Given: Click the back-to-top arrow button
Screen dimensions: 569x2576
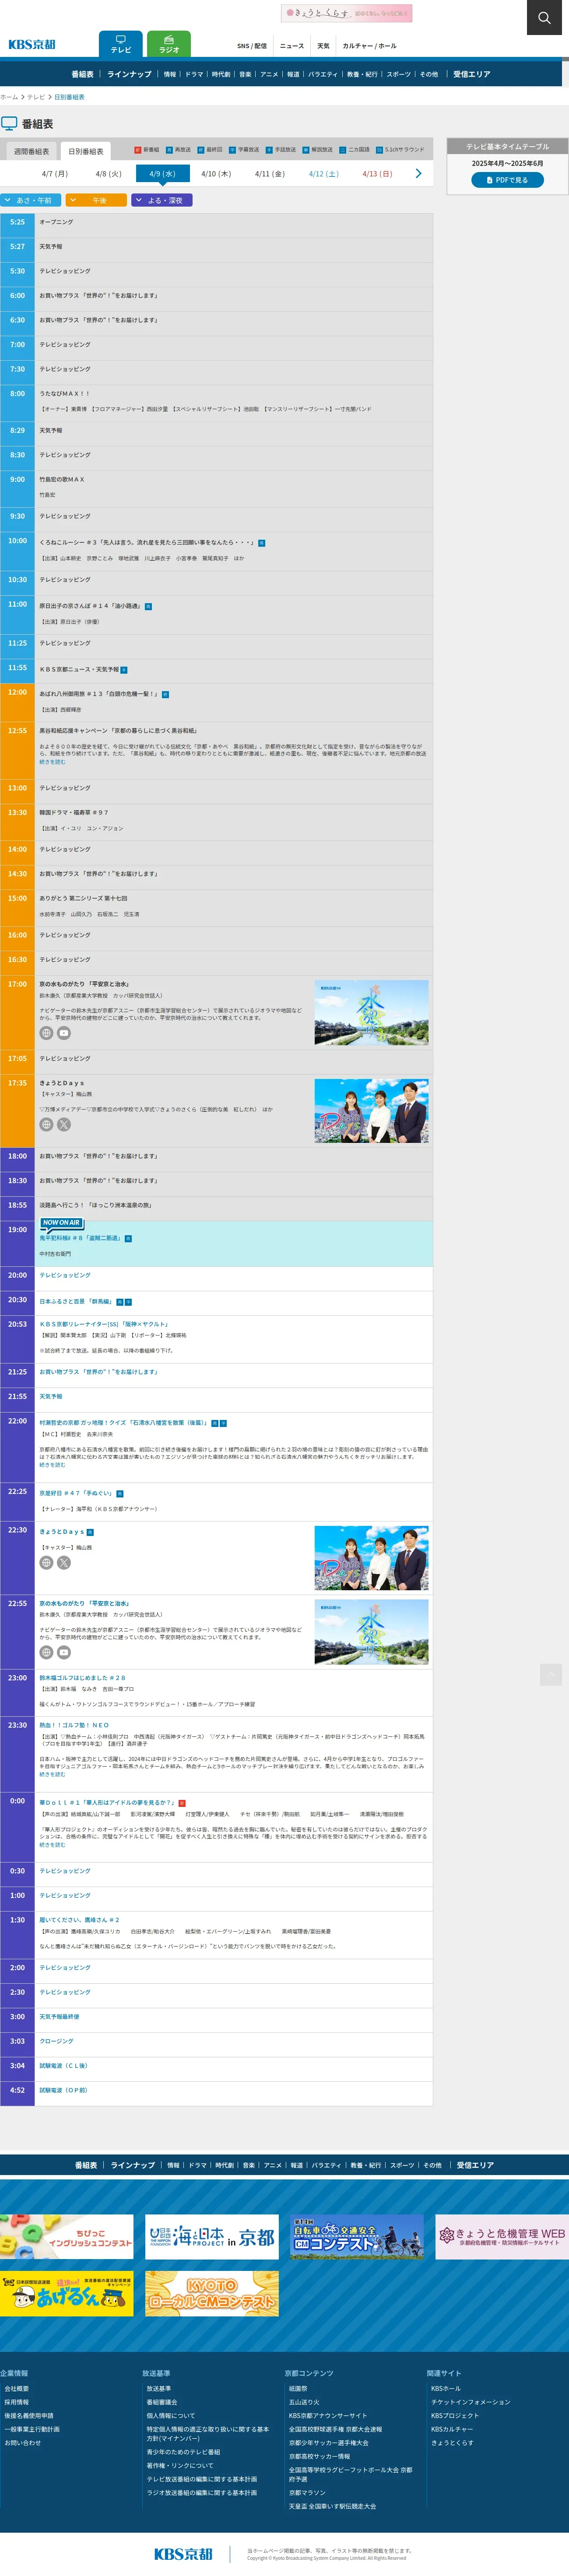Looking at the screenshot, I should click(551, 1674).
